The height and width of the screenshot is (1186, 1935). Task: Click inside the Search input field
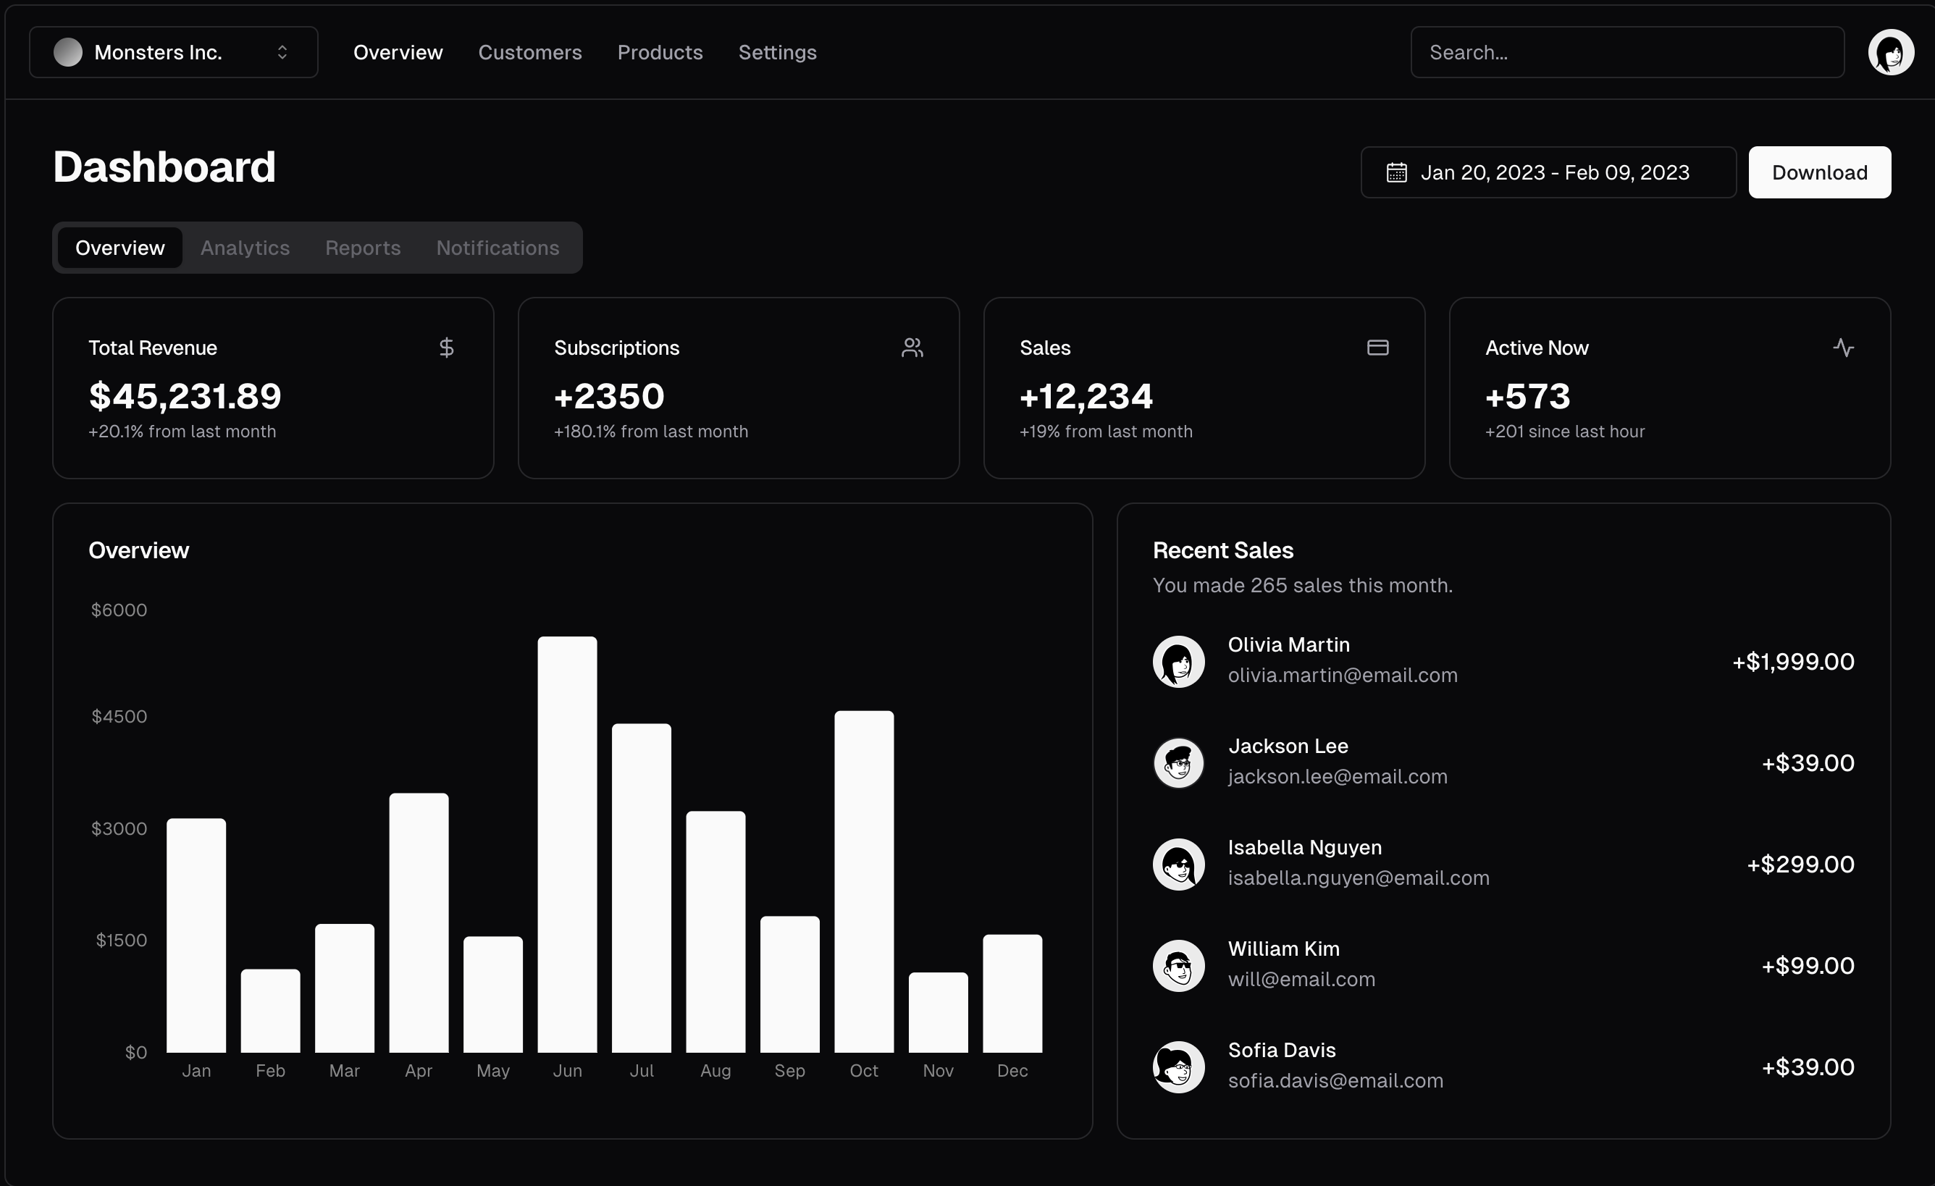click(x=1626, y=52)
